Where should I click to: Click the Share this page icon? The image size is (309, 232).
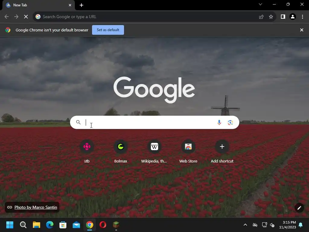tap(261, 17)
